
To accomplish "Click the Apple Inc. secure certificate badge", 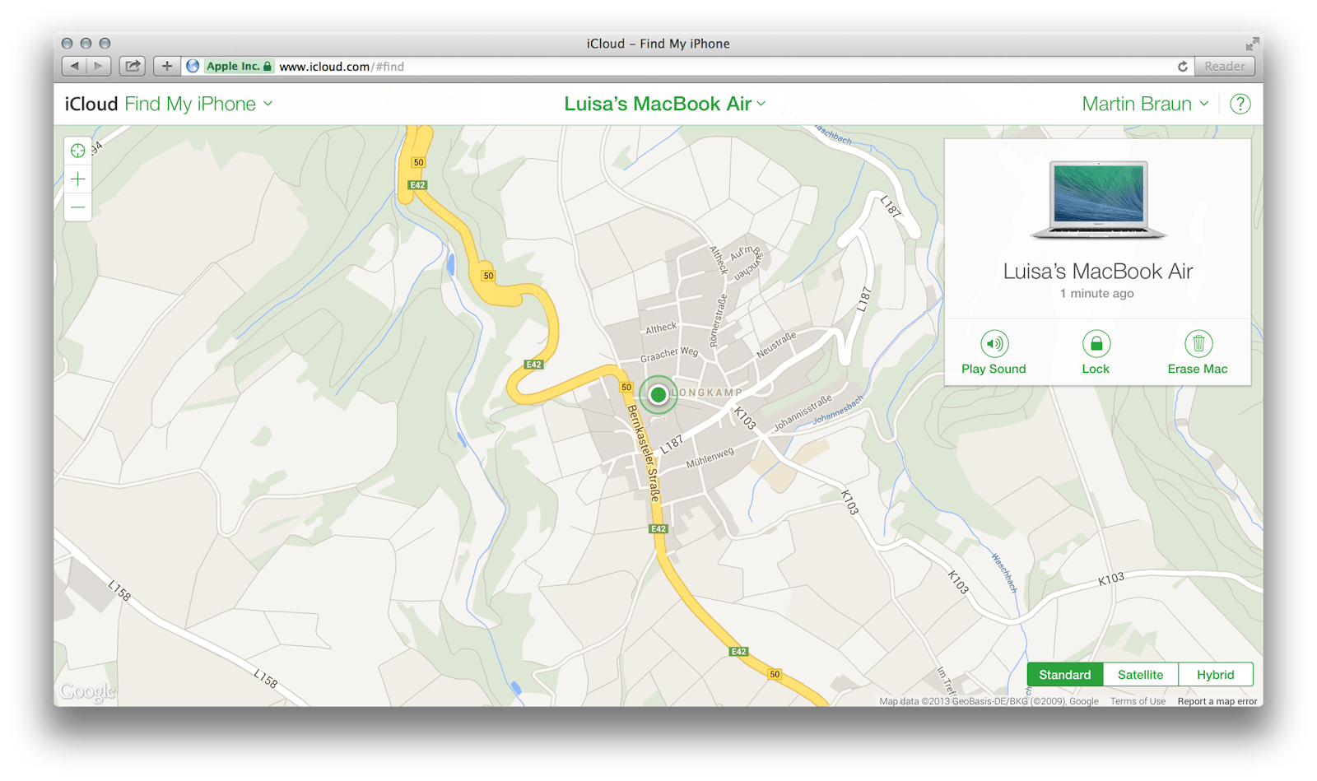I will point(239,66).
